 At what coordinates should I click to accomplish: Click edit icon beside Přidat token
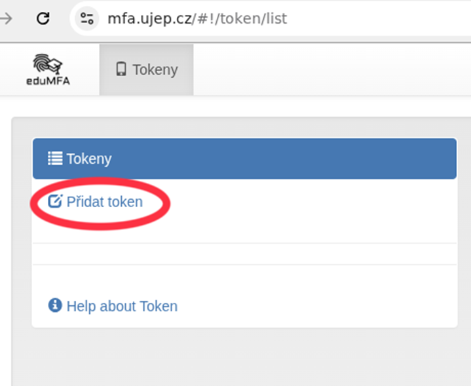56,202
